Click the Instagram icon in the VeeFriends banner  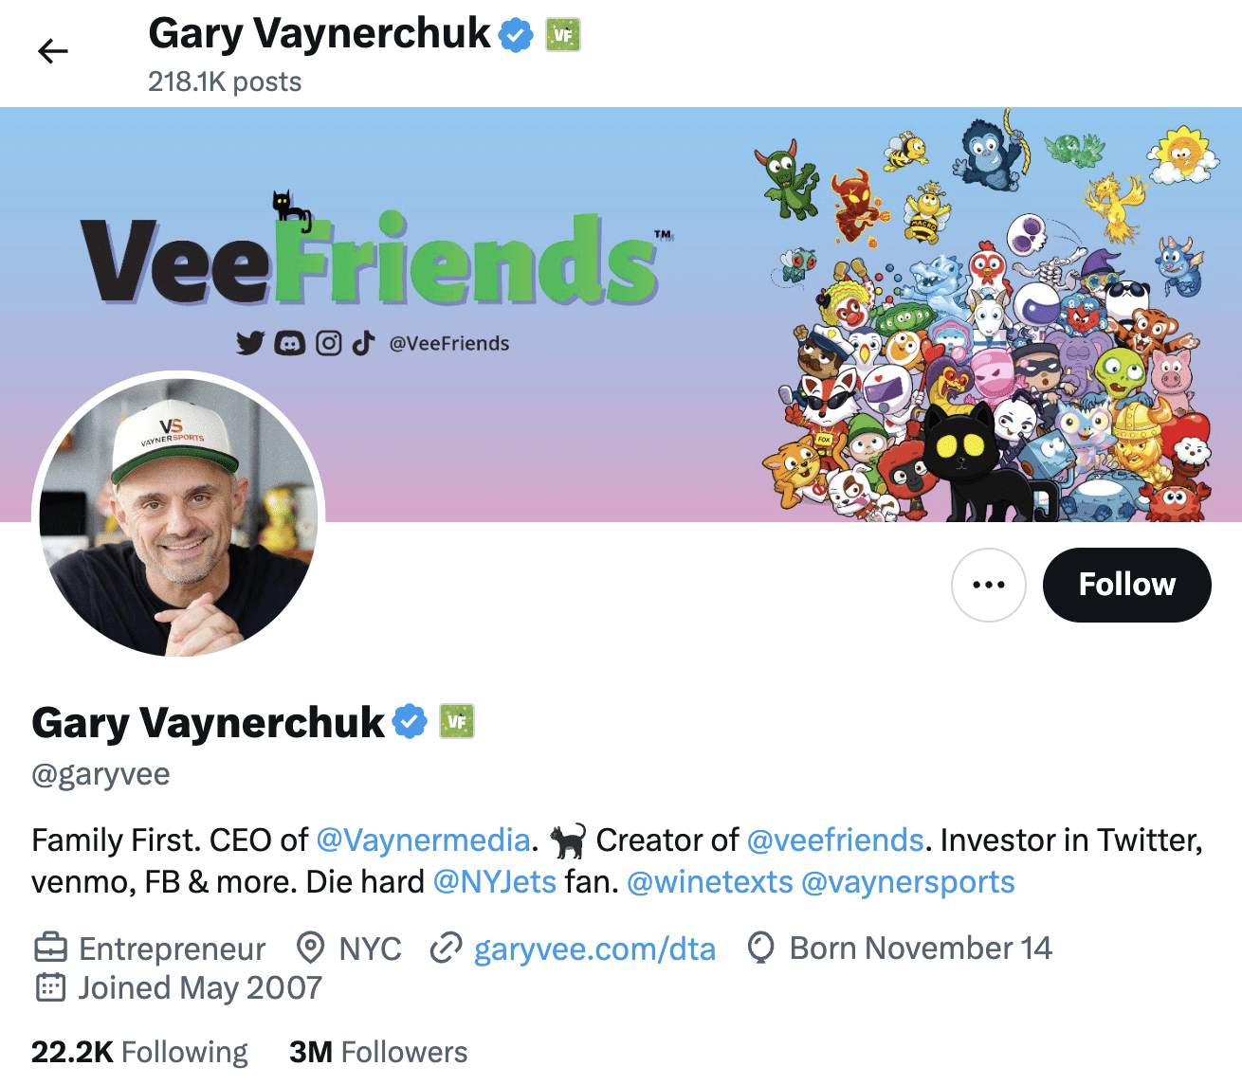click(x=328, y=343)
